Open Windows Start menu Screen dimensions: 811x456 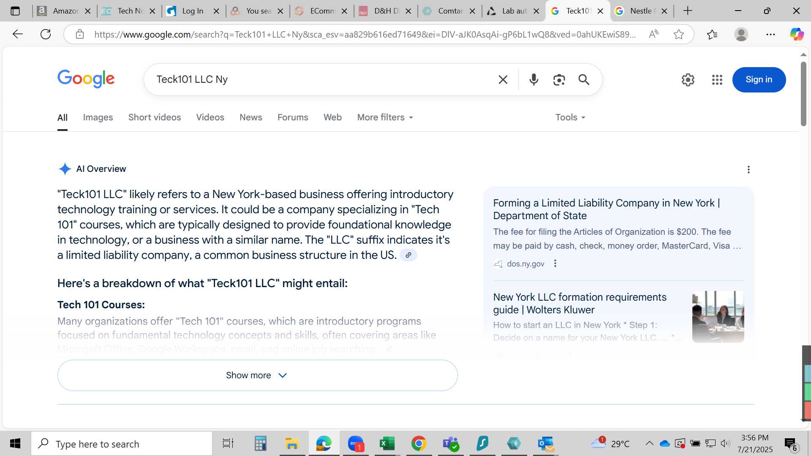(x=15, y=443)
